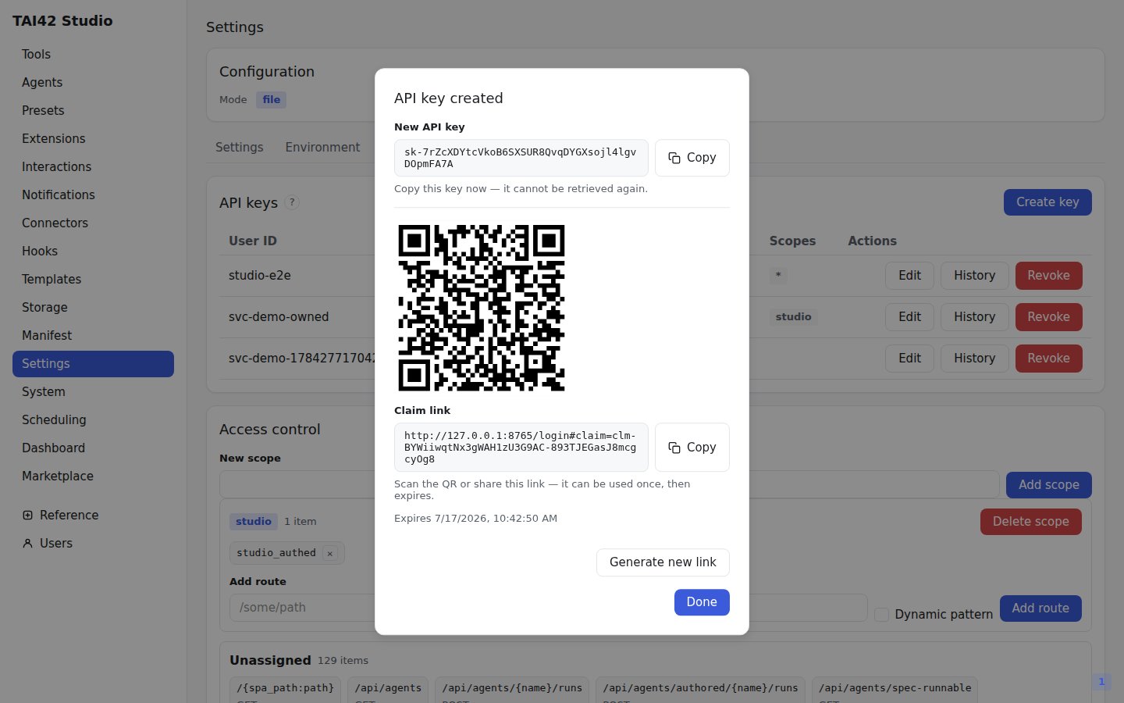The width and height of the screenshot is (1124, 703).
Task: Open Presets in the sidebar
Action: 93,111
